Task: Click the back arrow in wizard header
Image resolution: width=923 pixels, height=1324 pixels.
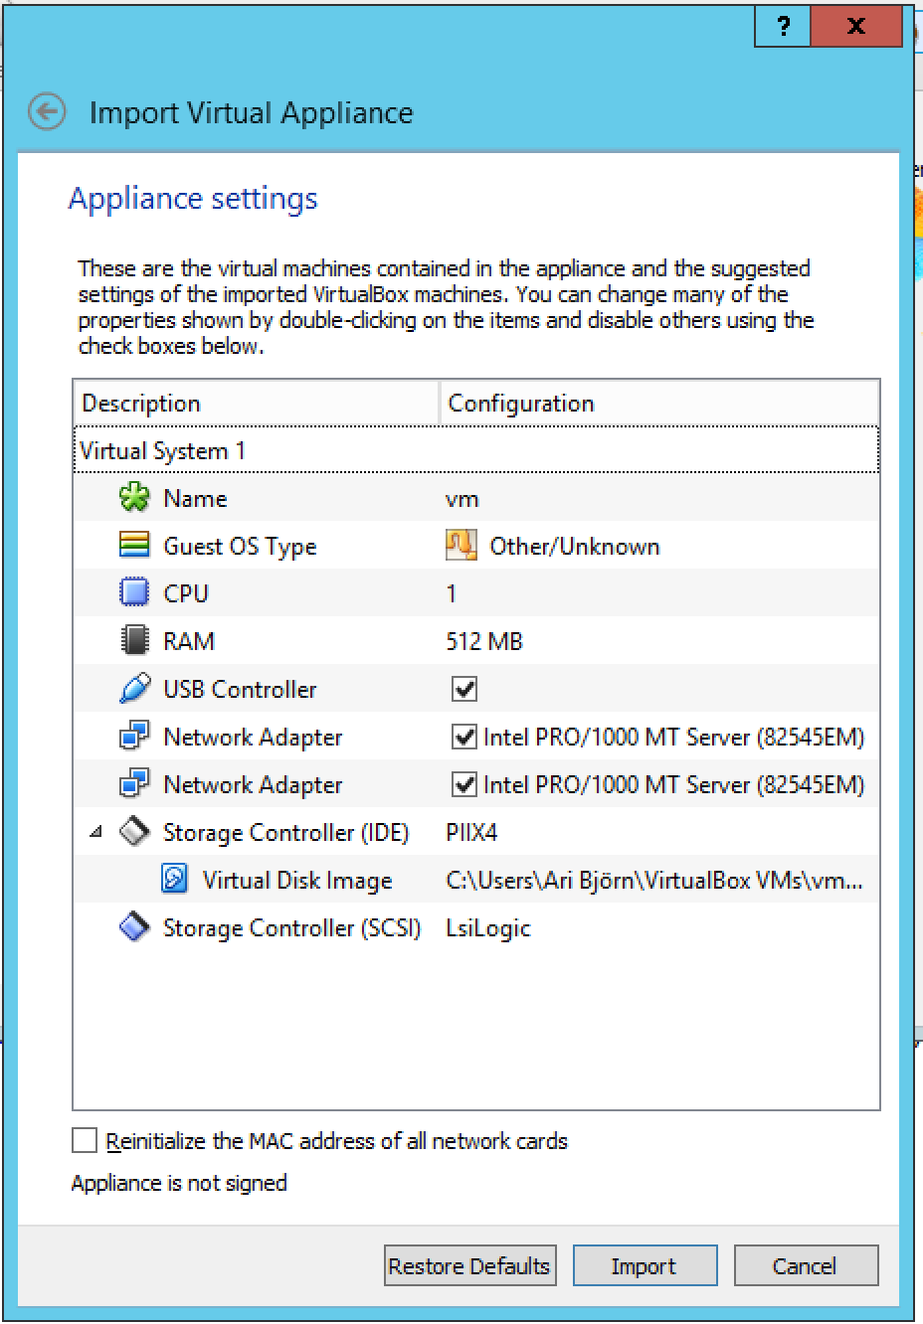Action: point(47,112)
